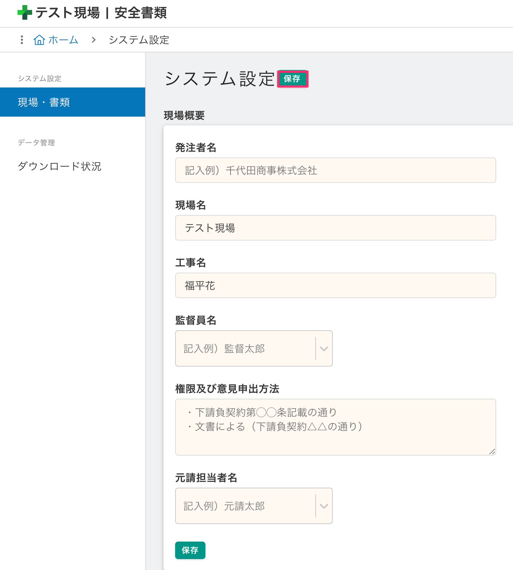Go to ホーム via breadcrumb text
Viewport: 513px width, 570px height.
click(63, 40)
